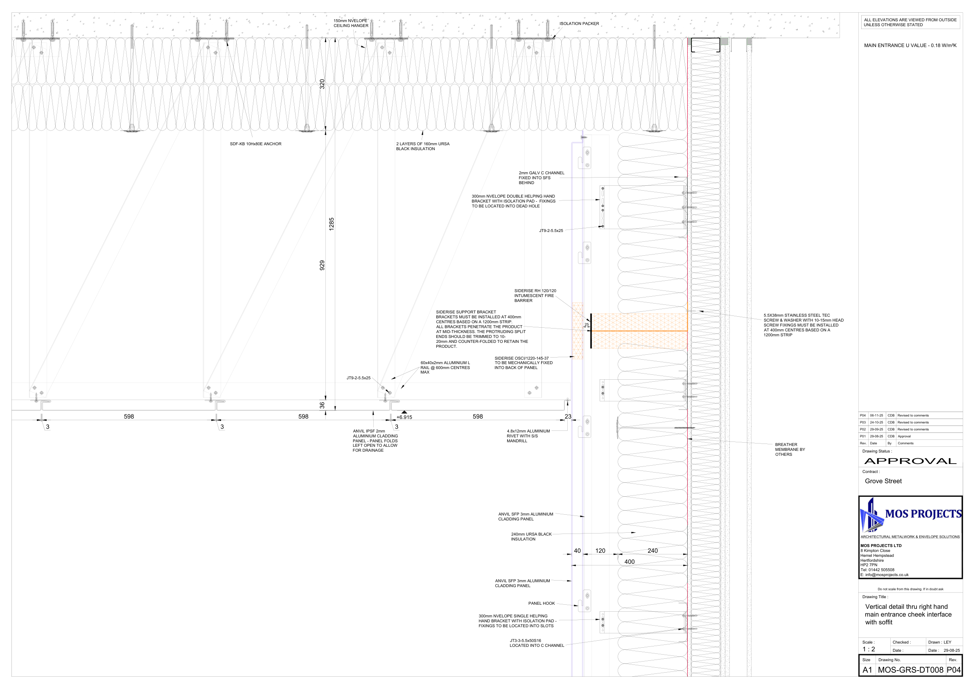Click the scale value '1 : 2'

869,649
